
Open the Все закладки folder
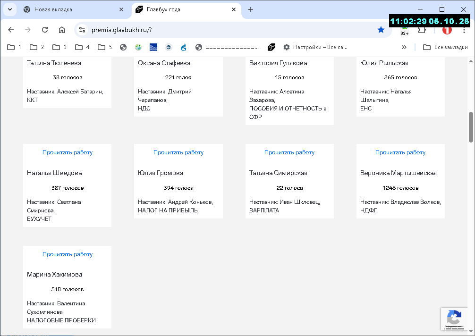pyautogui.click(x=445, y=47)
